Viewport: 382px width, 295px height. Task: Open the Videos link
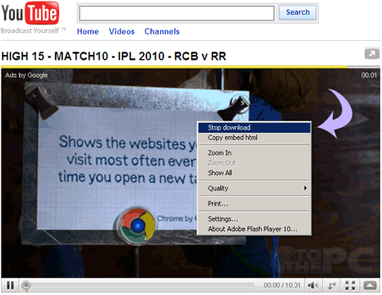point(122,31)
